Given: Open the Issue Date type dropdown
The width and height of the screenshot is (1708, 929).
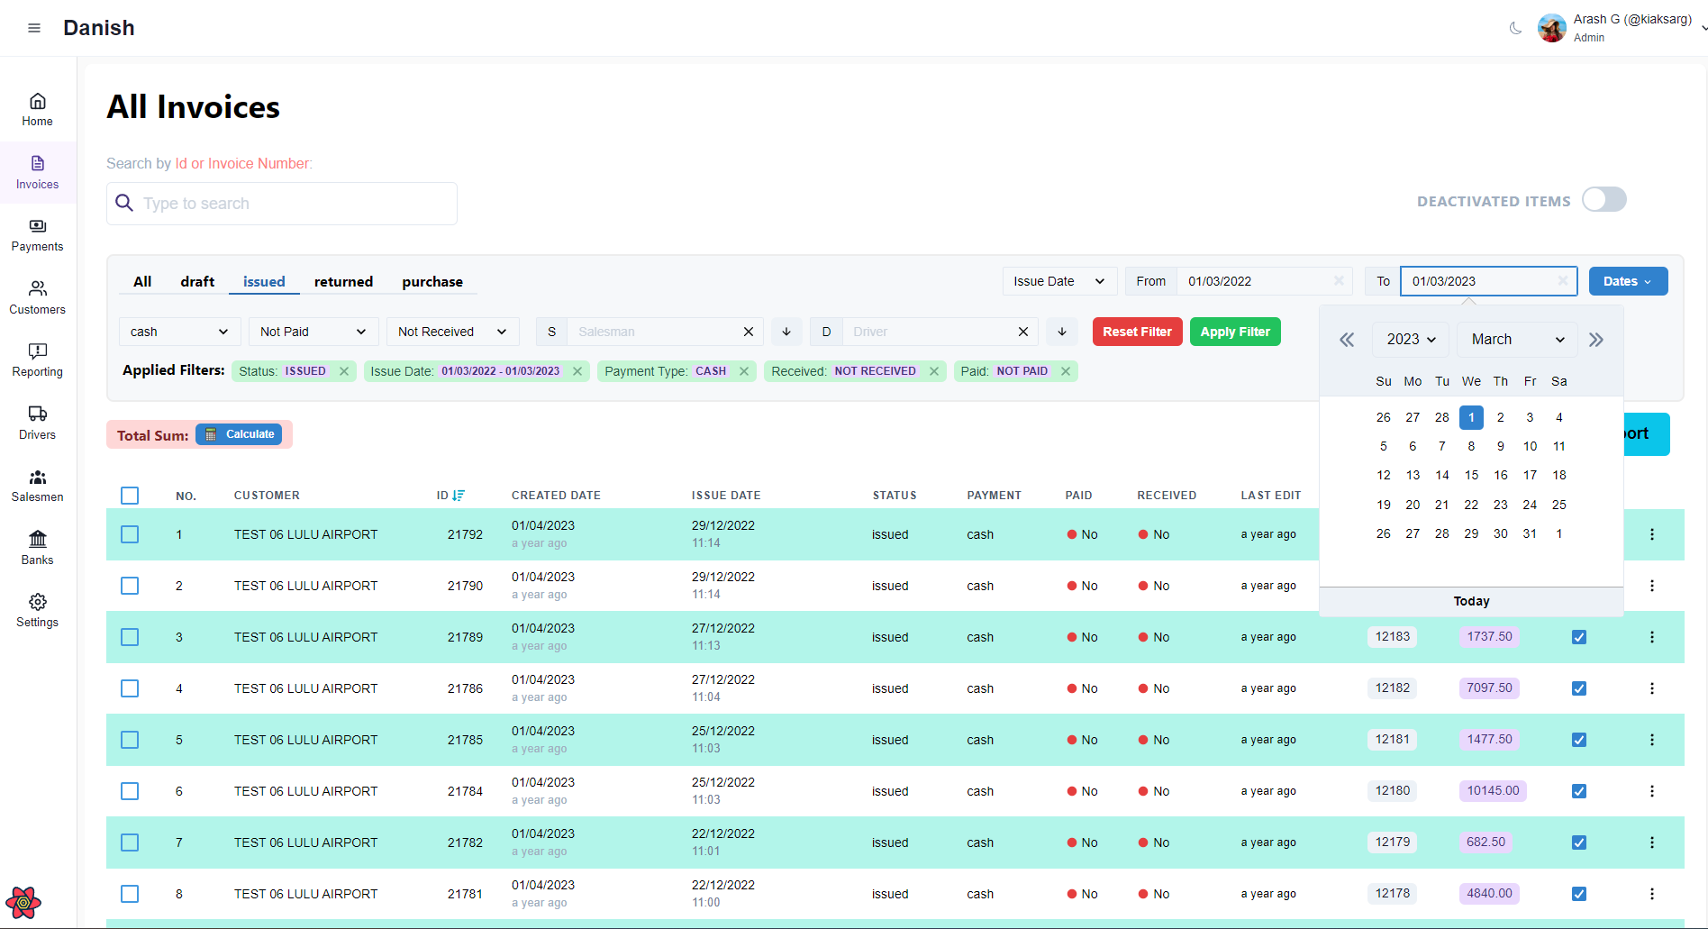Looking at the screenshot, I should 1059,281.
